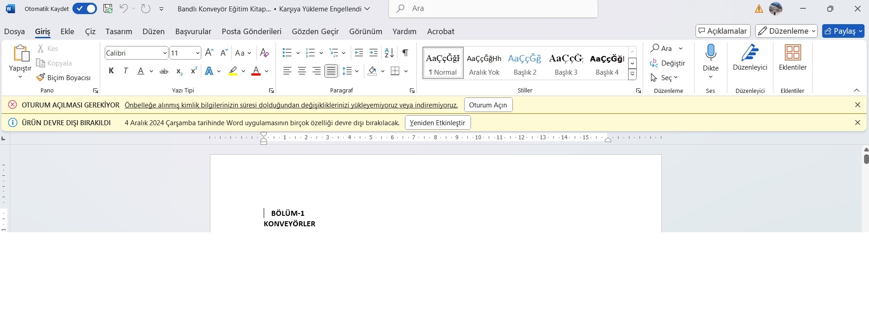Apply strikethrough formatting icon
The width and height of the screenshot is (869, 326).
[164, 71]
